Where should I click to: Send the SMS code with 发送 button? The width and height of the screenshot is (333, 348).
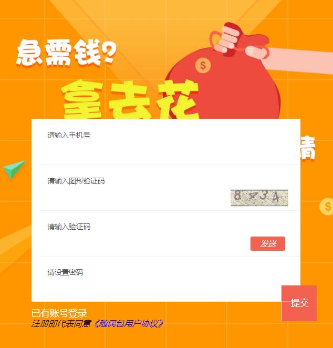[x=267, y=244]
